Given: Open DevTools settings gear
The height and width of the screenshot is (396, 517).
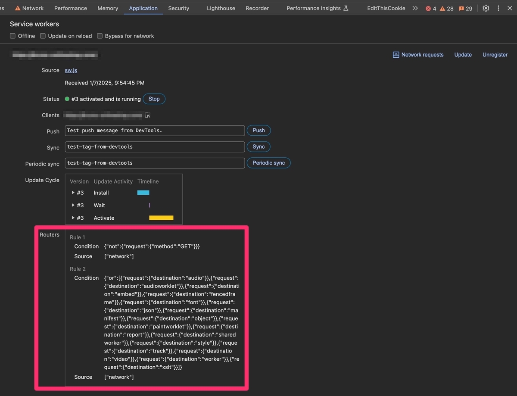Looking at the screenshot, I should coord(486,8).
